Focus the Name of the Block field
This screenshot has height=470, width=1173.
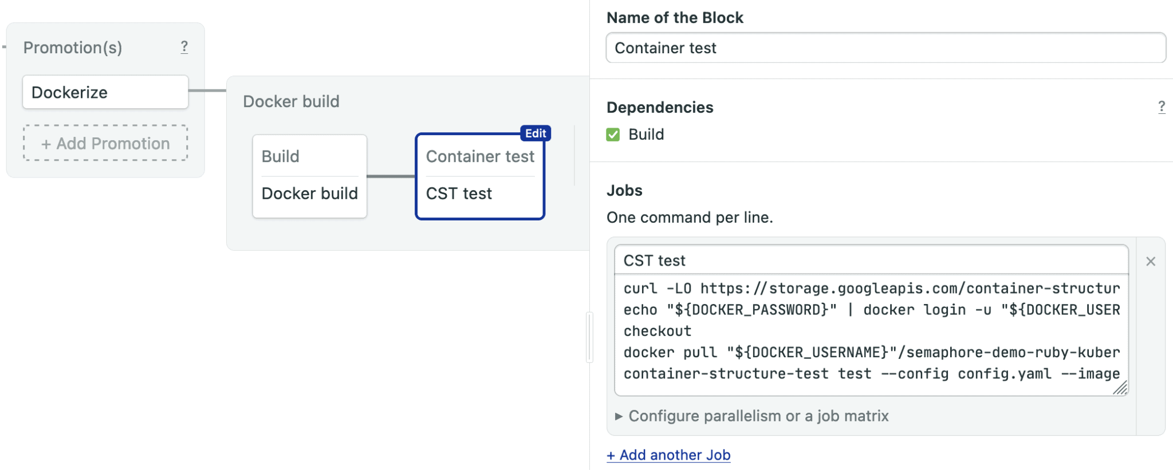886,48
